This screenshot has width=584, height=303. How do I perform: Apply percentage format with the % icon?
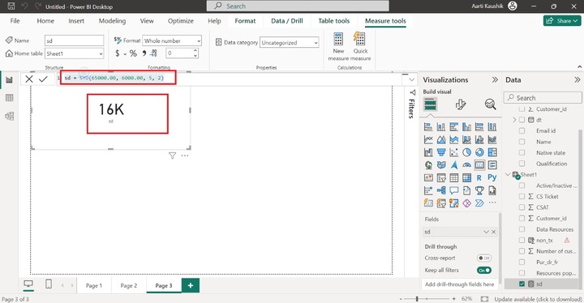tap(133, 53)
